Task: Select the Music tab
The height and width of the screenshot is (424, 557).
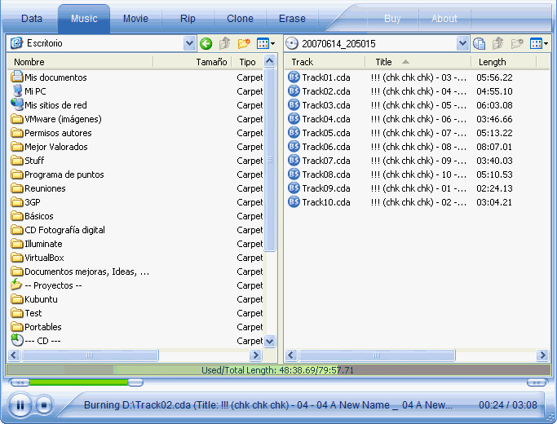Action: [x=84, y=19]
